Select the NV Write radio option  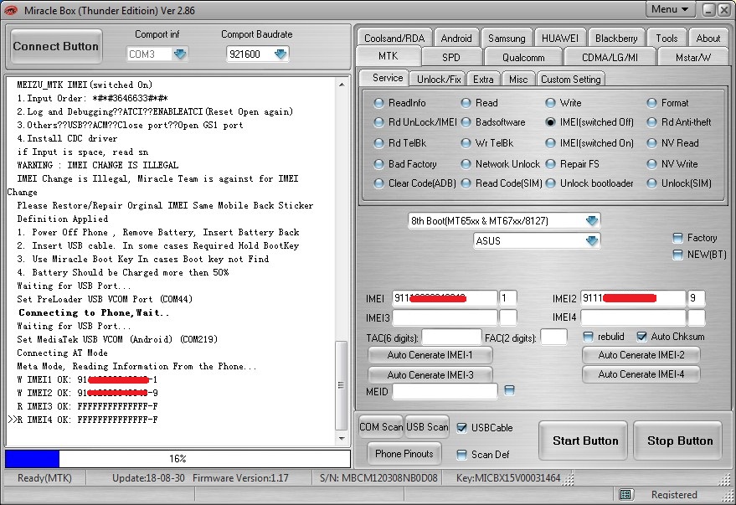pyautogui.click(x=651, y=164)
